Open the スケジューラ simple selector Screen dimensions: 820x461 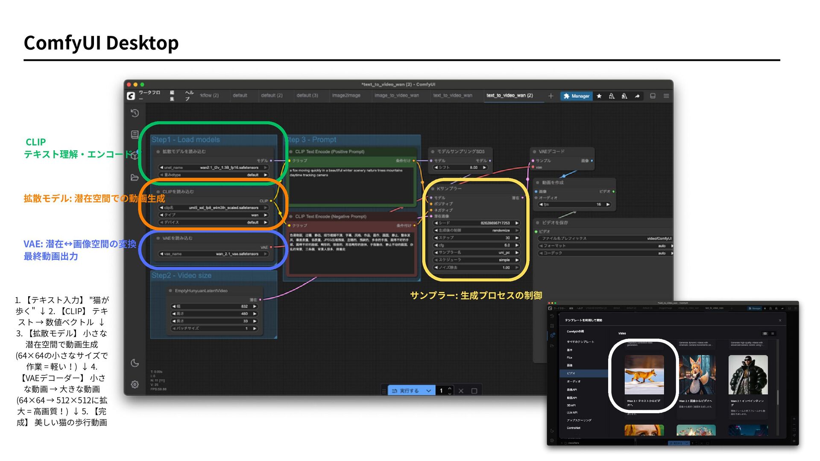coord(477,260)
